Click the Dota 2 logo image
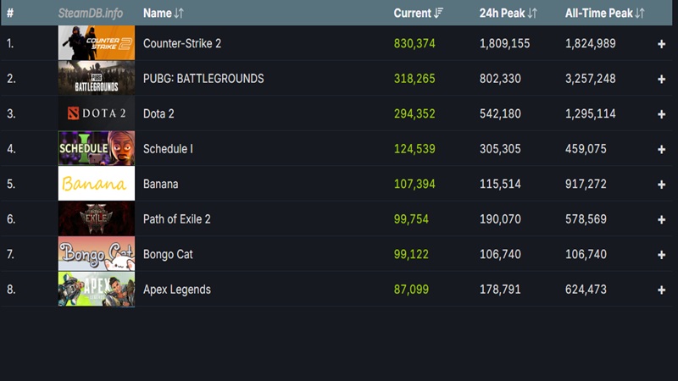 pyautogui.click(x=96, y=113)
